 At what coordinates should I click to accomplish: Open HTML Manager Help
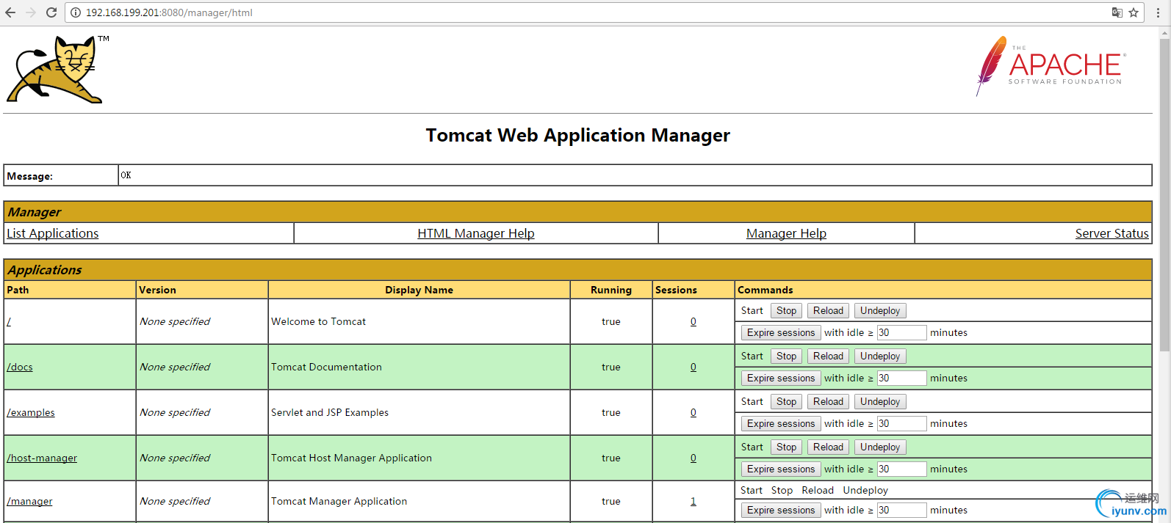coord(476,233)
